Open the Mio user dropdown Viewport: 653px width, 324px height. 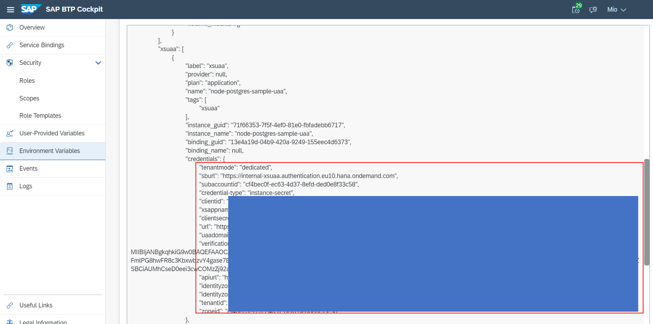[x=616, y=10]
